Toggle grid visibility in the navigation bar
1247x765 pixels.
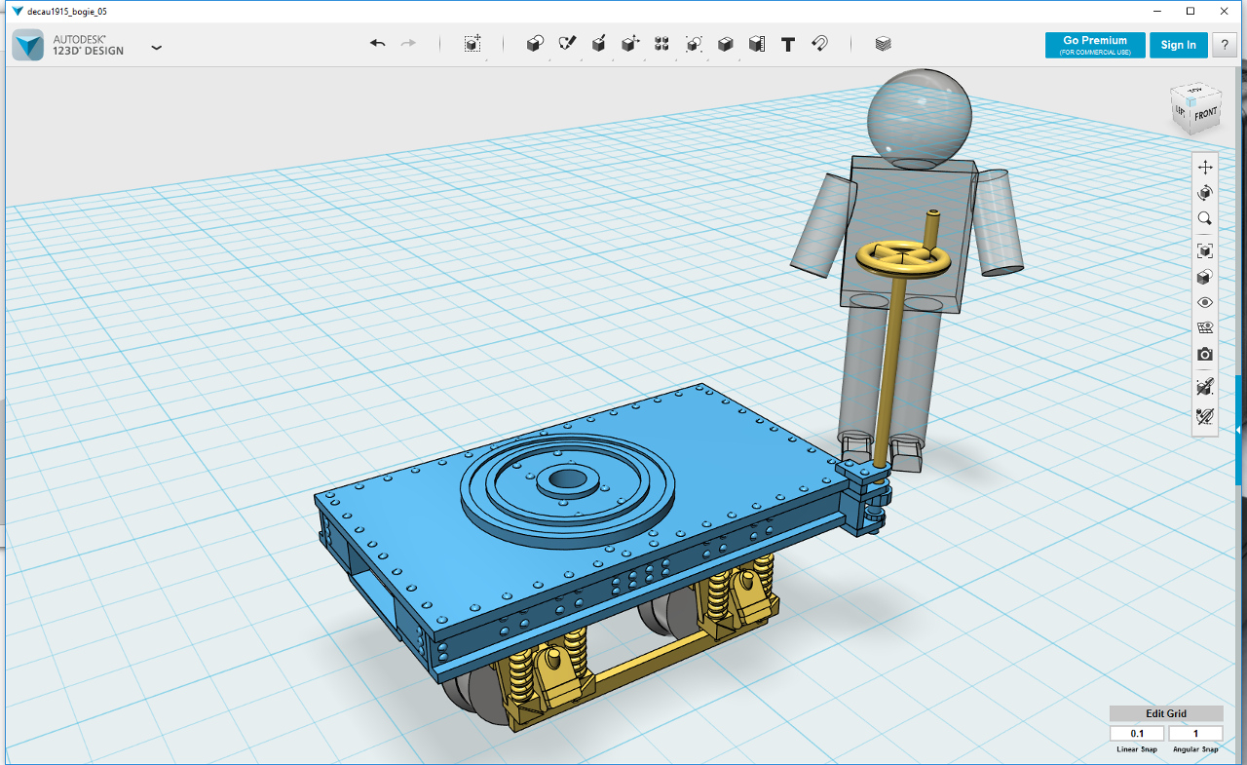click(1205, 328)
